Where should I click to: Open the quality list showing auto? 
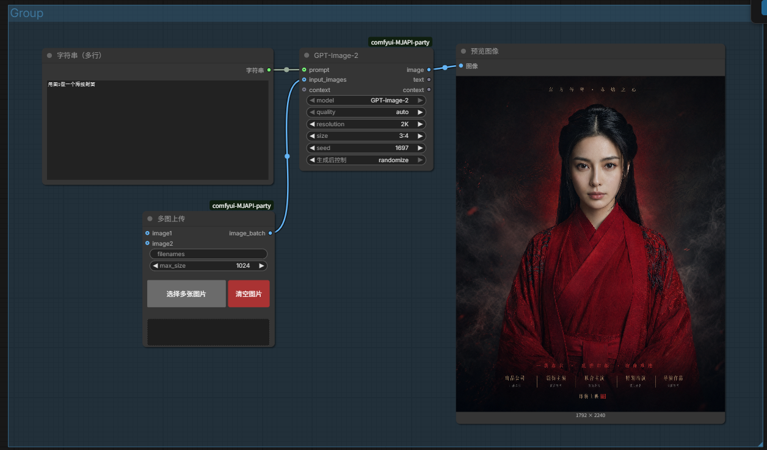coord(366,112)
